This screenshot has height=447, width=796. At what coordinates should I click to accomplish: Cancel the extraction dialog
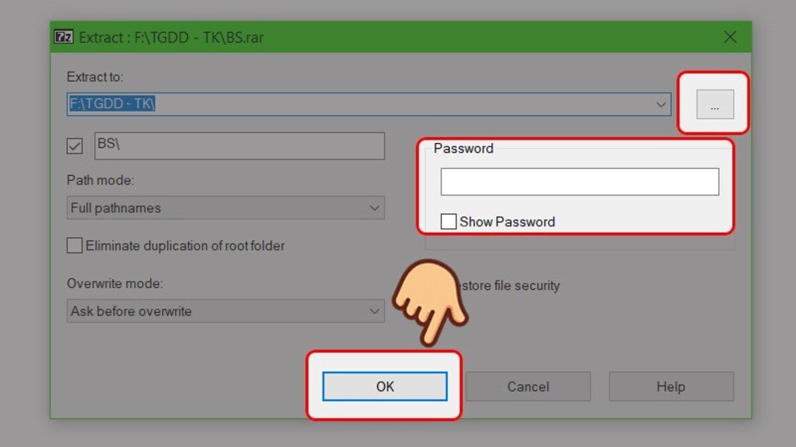pyautogui.click(x=528, y=387)
